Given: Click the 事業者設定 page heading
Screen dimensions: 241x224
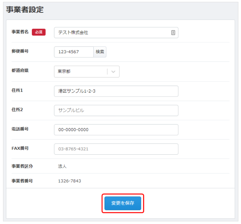Looking at the screenshot, I should click(x=25, y=9).
